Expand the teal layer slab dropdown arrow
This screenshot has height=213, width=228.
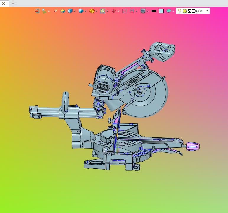(x=173, y=11)
